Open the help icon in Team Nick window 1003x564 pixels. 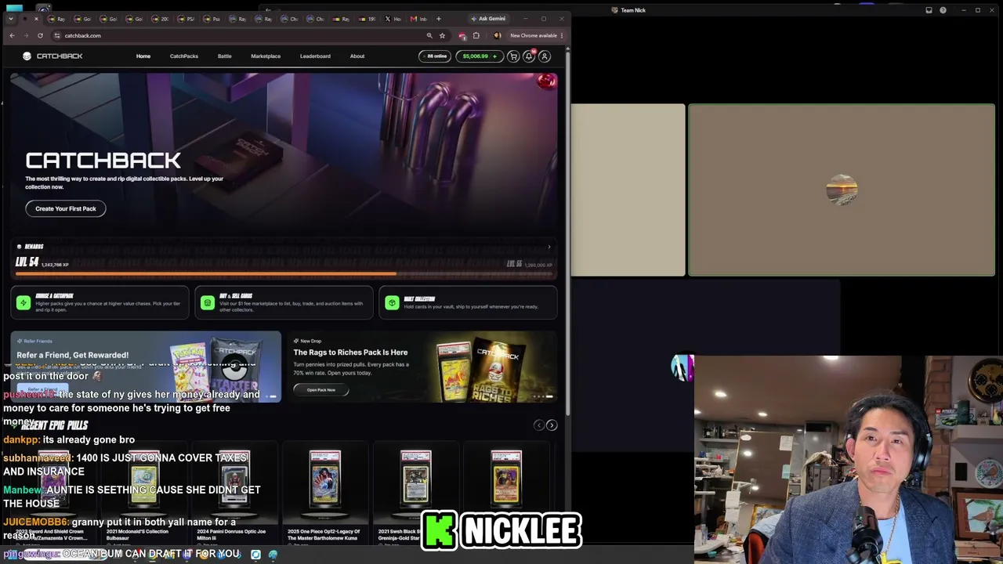pyautogui.click(x=943, y=10)
